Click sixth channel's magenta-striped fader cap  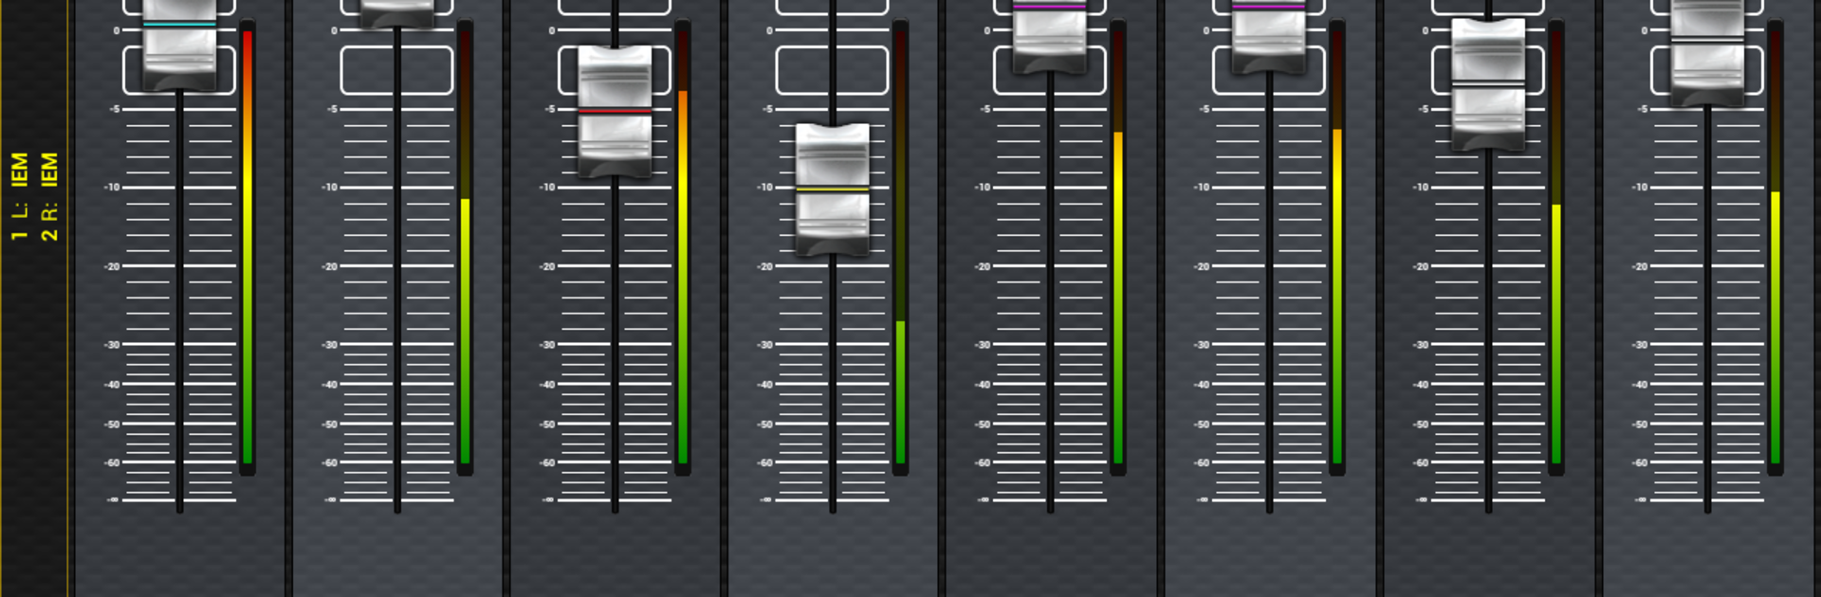1269,36
